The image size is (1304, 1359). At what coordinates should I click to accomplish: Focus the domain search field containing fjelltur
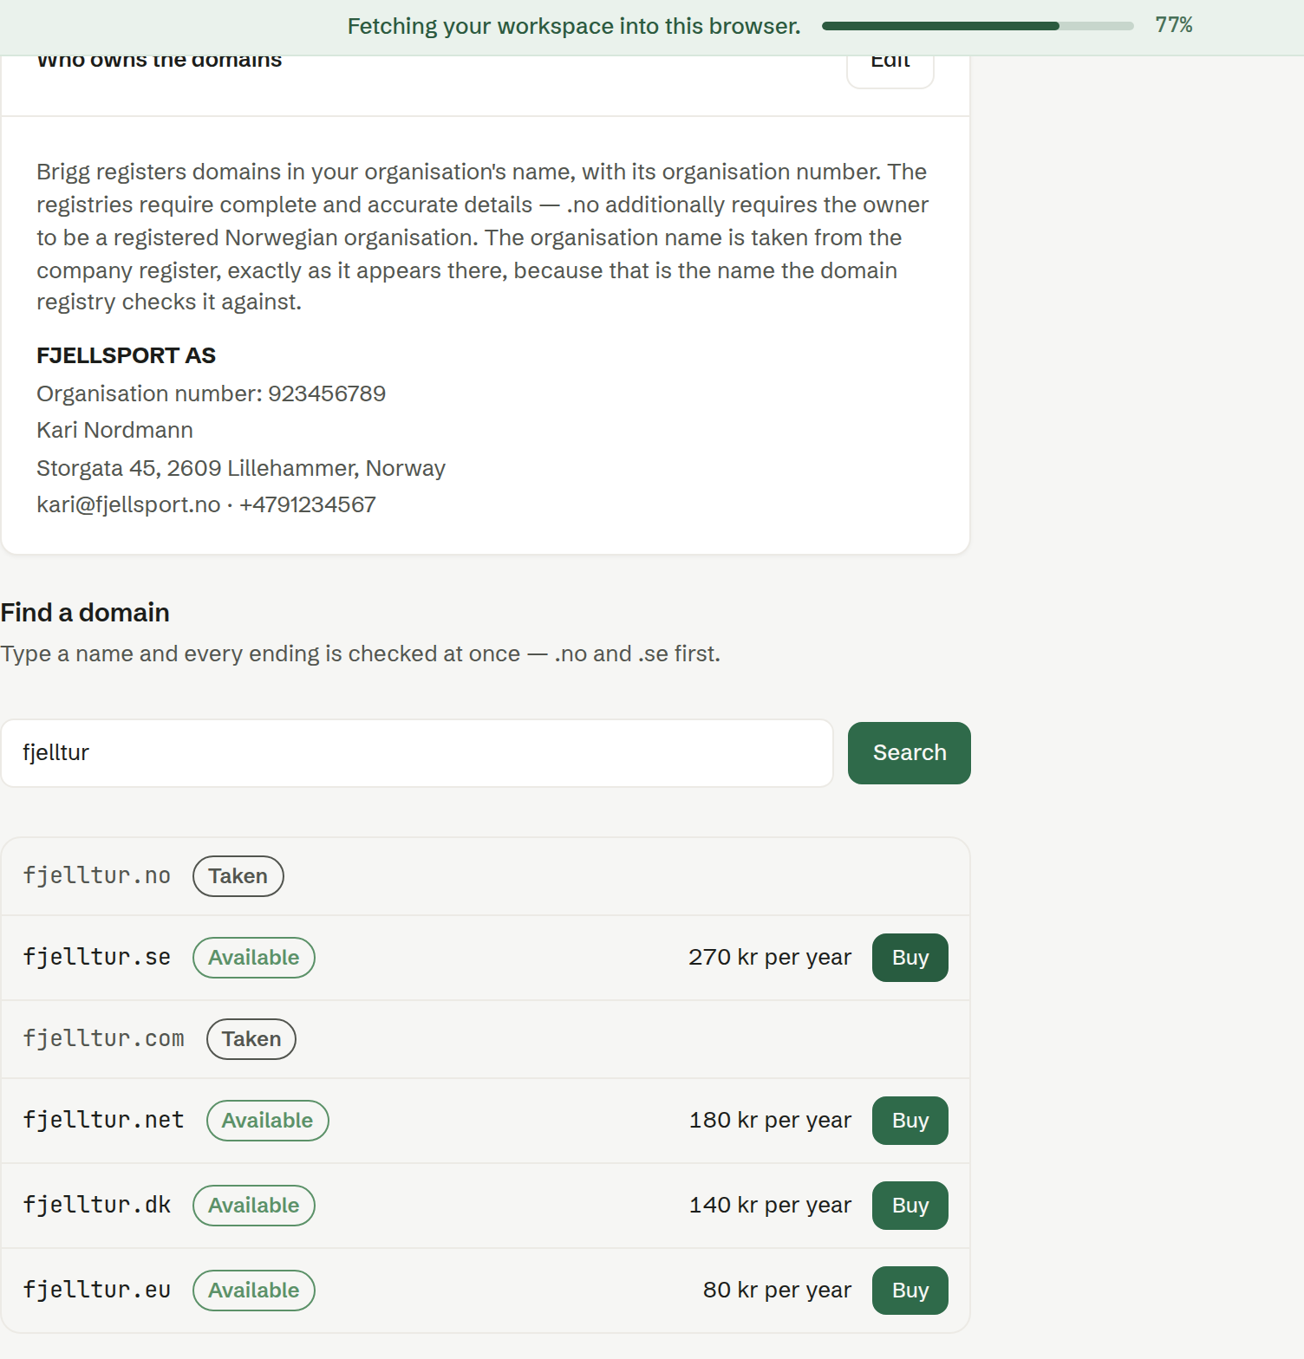417,753
